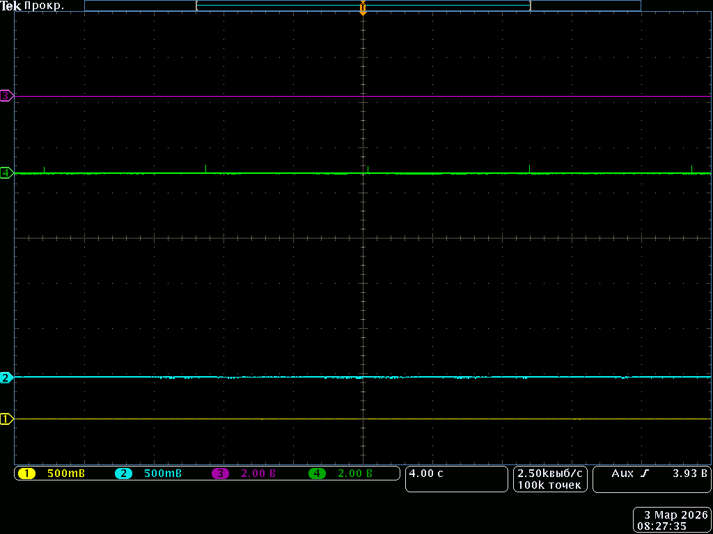
Task: Click channel 1 500mB scale readout
Action: [x=66, y=474]
